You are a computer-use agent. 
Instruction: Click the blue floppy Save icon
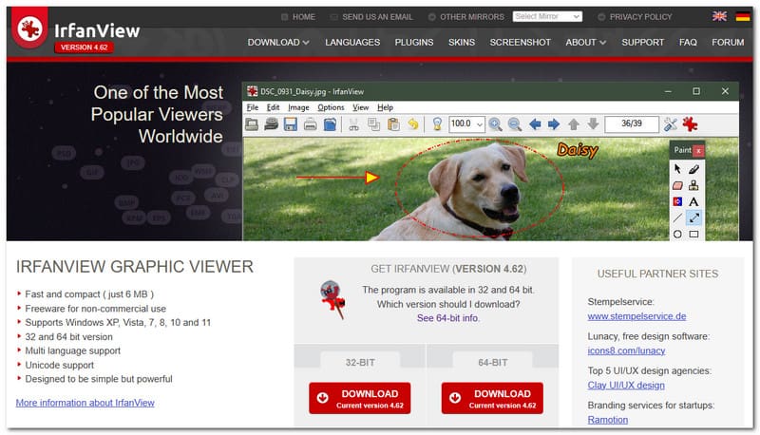pyautogui.click(x=291, y=124)
